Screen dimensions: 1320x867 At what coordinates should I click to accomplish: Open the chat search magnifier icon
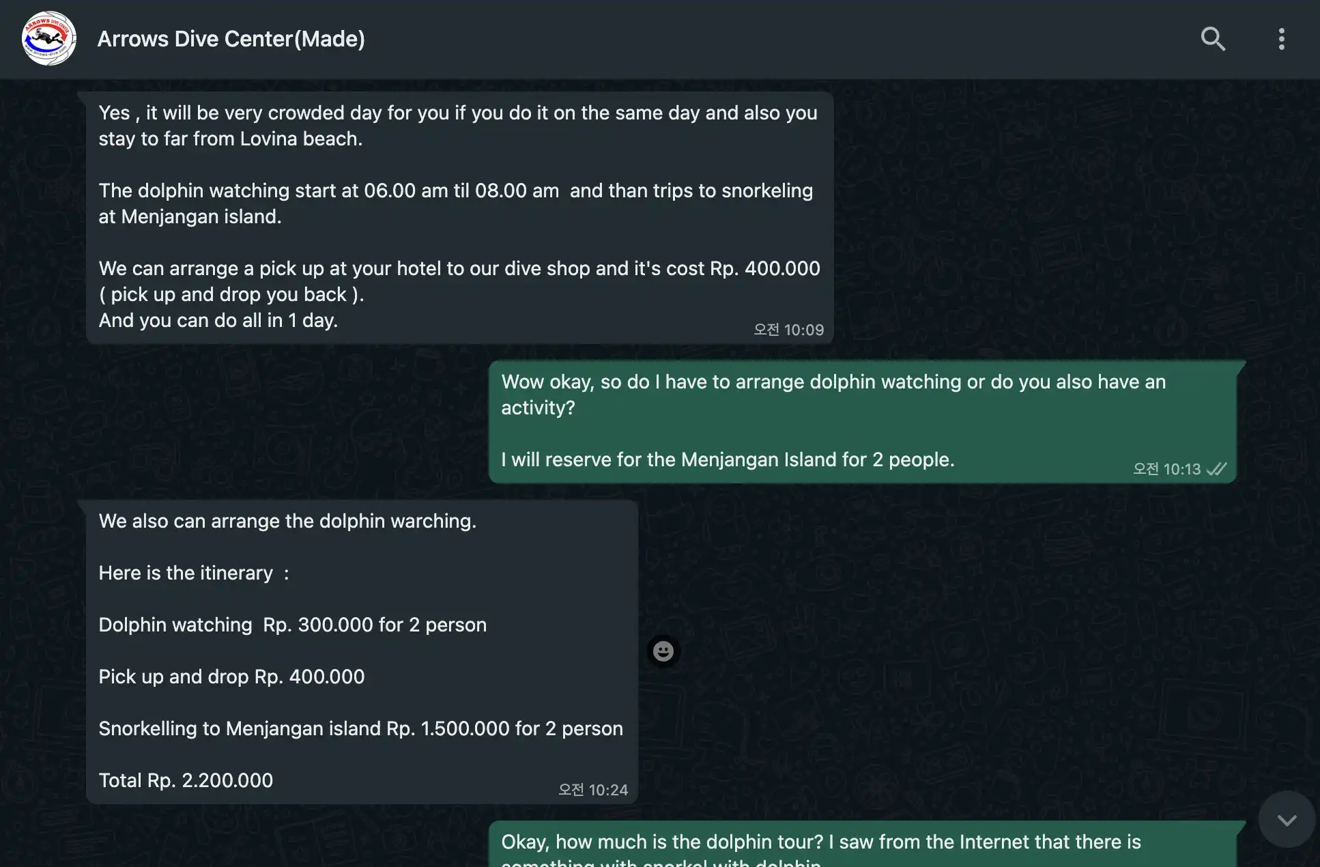(1213, 39)
